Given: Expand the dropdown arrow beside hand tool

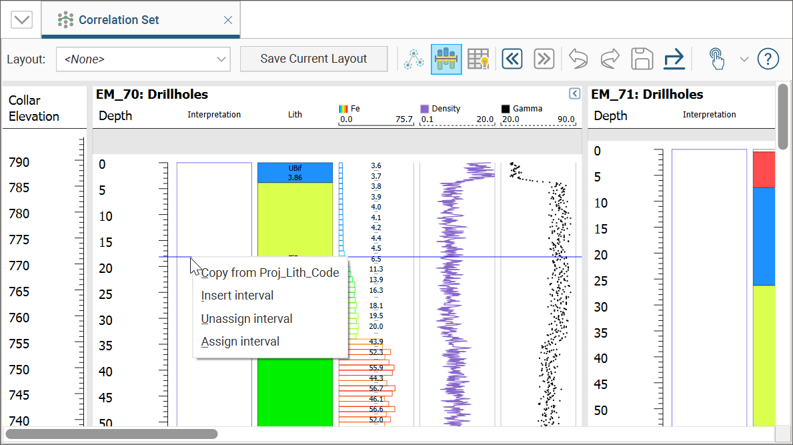Looking at the screenshot, I should [x=744, y=59].
